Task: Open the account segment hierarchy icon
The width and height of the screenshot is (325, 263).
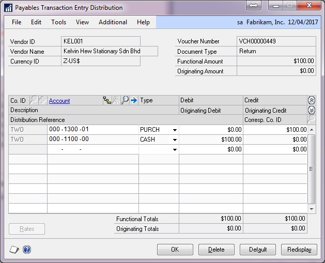Action: point(107,100)
